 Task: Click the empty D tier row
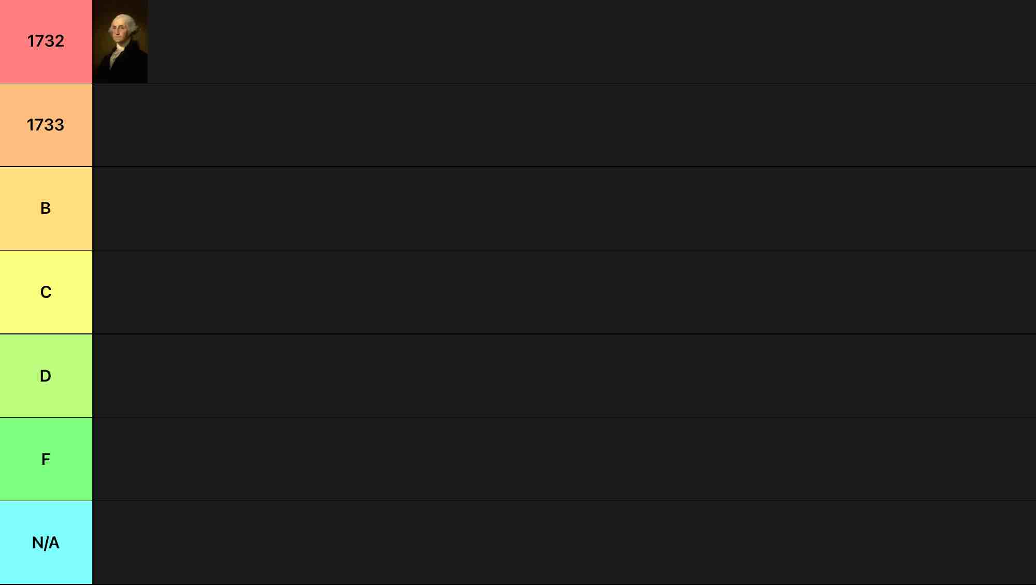564,376
